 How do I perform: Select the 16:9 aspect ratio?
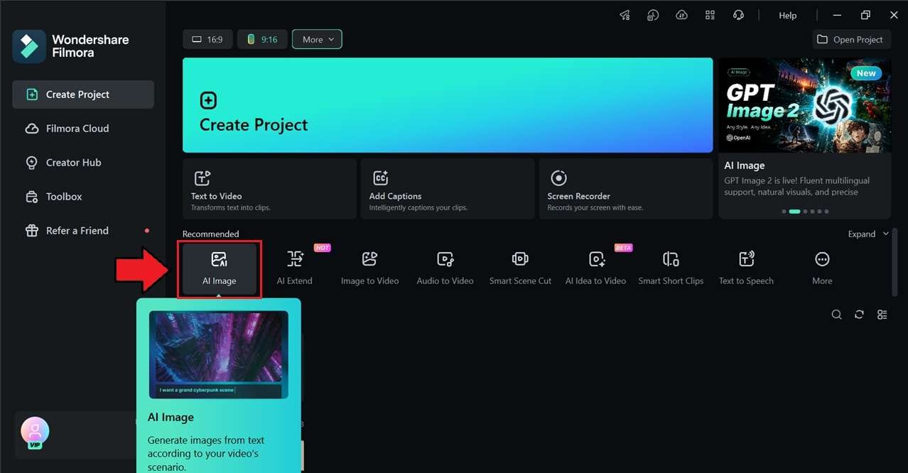pyautogui.click(x=207, y=40)
